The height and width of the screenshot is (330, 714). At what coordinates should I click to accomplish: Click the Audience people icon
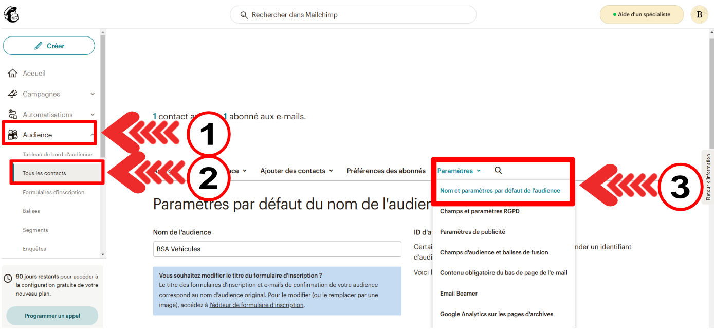tap(13, 135)
